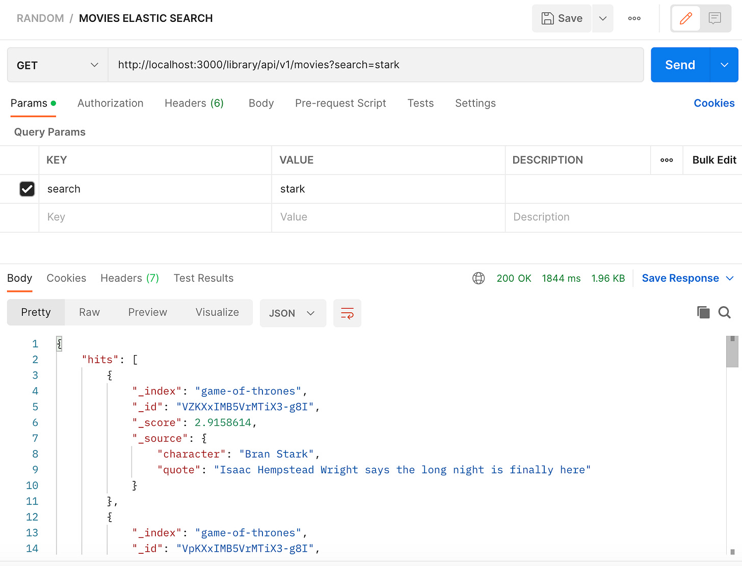The height and width of the screenshot is (566, 742).
Task: Select the Pretty view
Action: pyautogui.click(x=36, y=313)
